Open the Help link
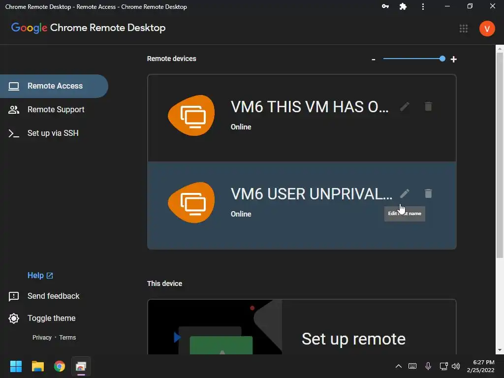Screen dimensions: 504x378 coord(40,276)
